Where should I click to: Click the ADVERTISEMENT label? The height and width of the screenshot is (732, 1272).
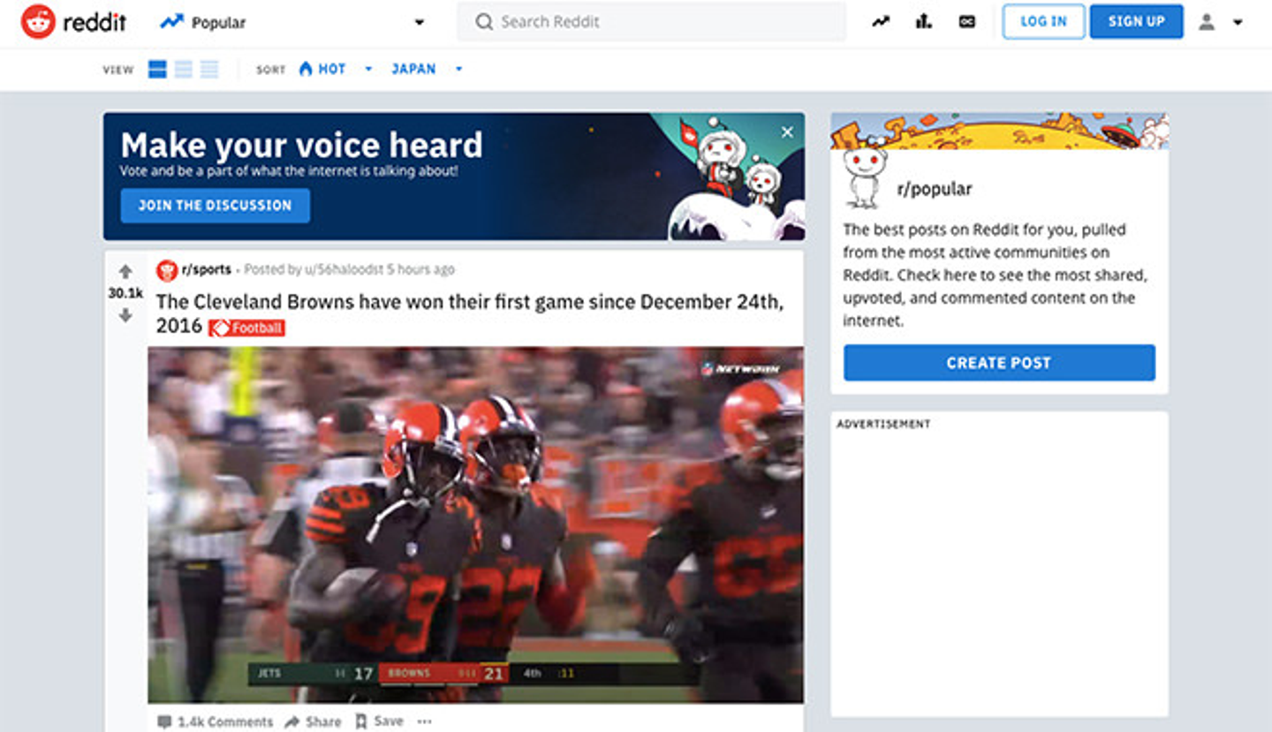(x=883, y=424)
